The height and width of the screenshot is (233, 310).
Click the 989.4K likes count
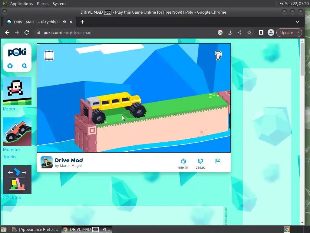pos(183,167)
